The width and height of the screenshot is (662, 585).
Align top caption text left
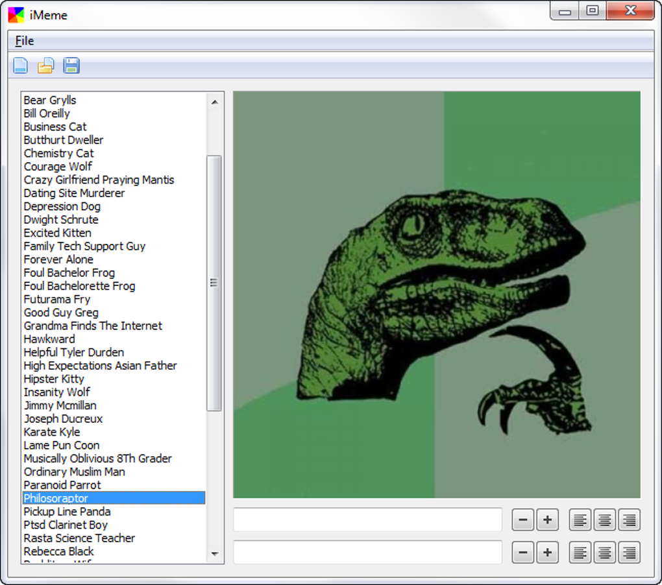point(580,519)
